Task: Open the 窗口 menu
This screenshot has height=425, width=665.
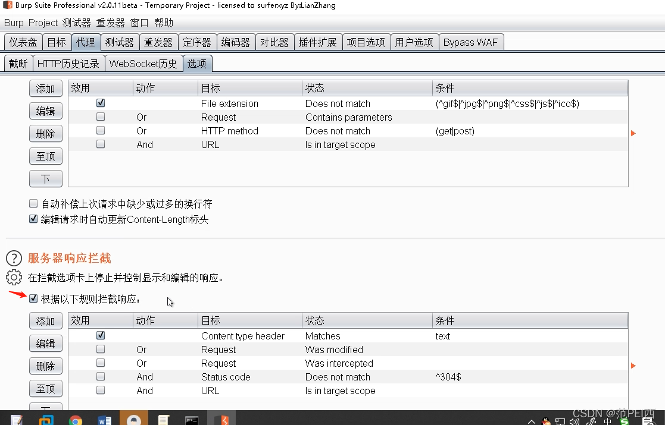Action: click(139, 23)
